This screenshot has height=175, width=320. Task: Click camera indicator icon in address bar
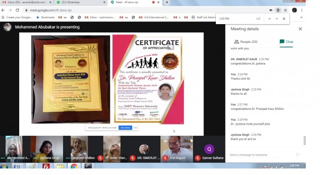click(x=271, y=10)
